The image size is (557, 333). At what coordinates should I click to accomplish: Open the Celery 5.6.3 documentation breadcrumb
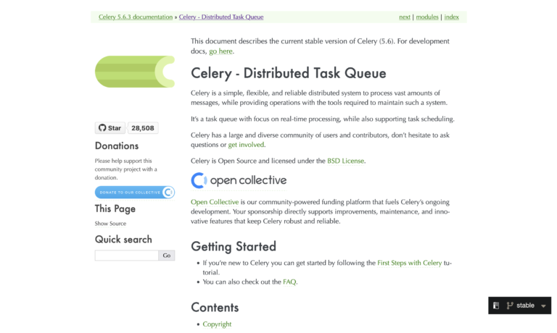(x=136, y=17)
